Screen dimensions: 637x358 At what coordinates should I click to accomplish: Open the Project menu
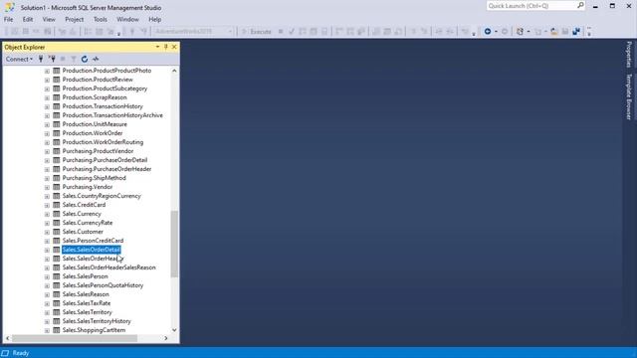click(74, 19)
